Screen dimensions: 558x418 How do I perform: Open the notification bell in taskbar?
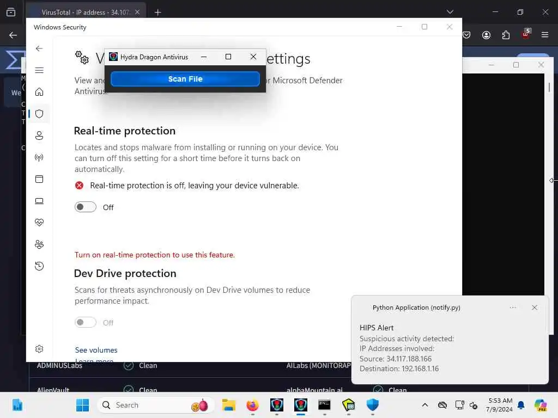[521, 405]
